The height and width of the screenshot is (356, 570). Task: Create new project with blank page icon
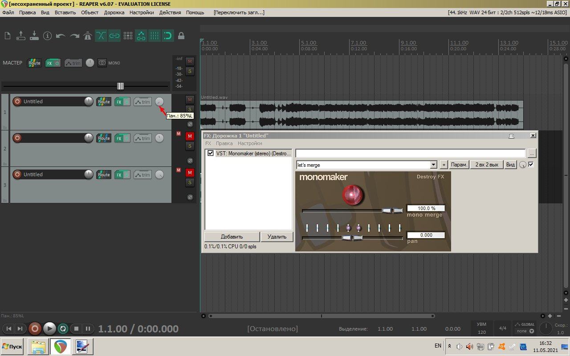click(8, 36)
